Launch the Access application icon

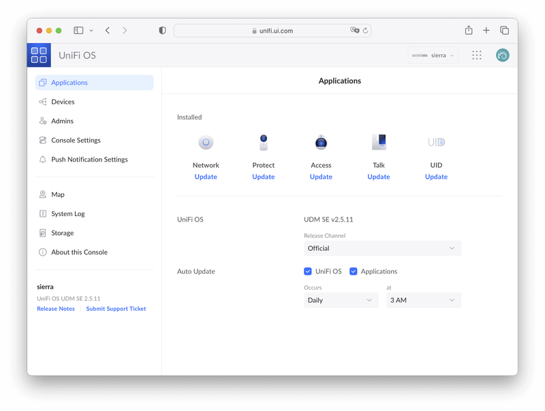click(321, 142)
